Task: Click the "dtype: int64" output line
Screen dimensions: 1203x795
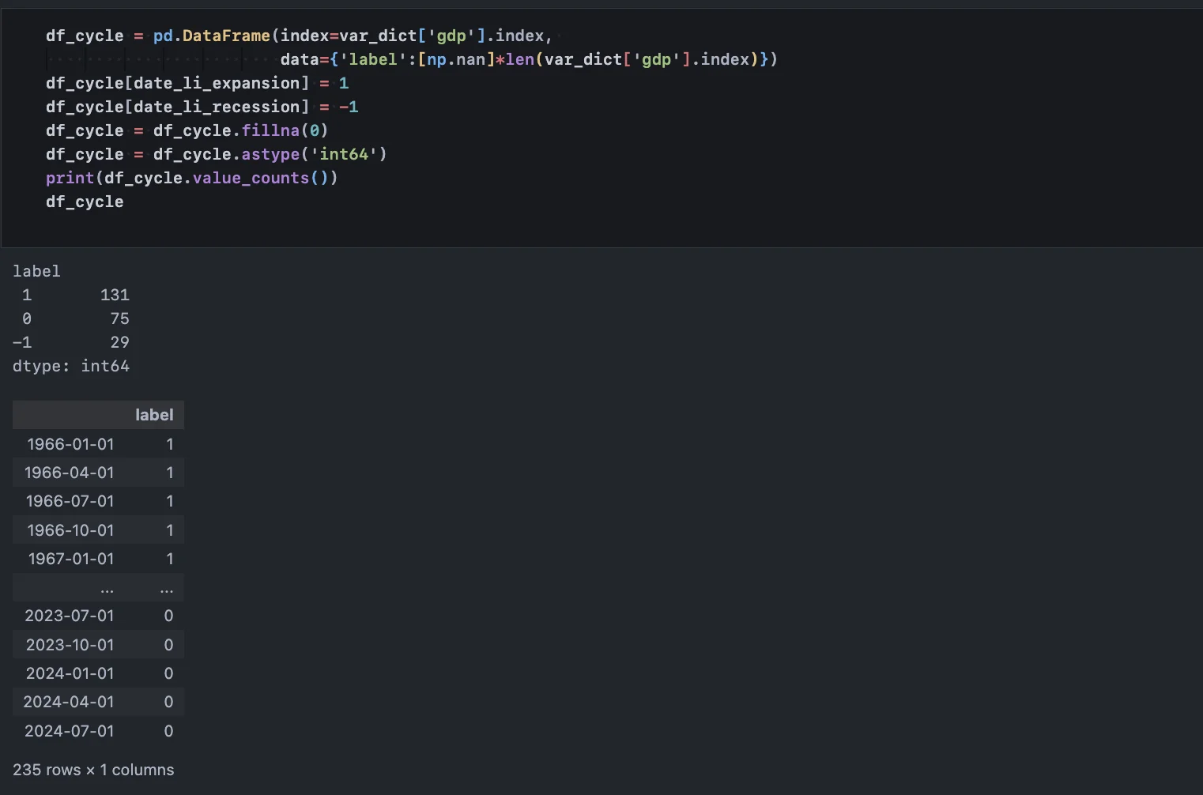Action: point(71,366)
